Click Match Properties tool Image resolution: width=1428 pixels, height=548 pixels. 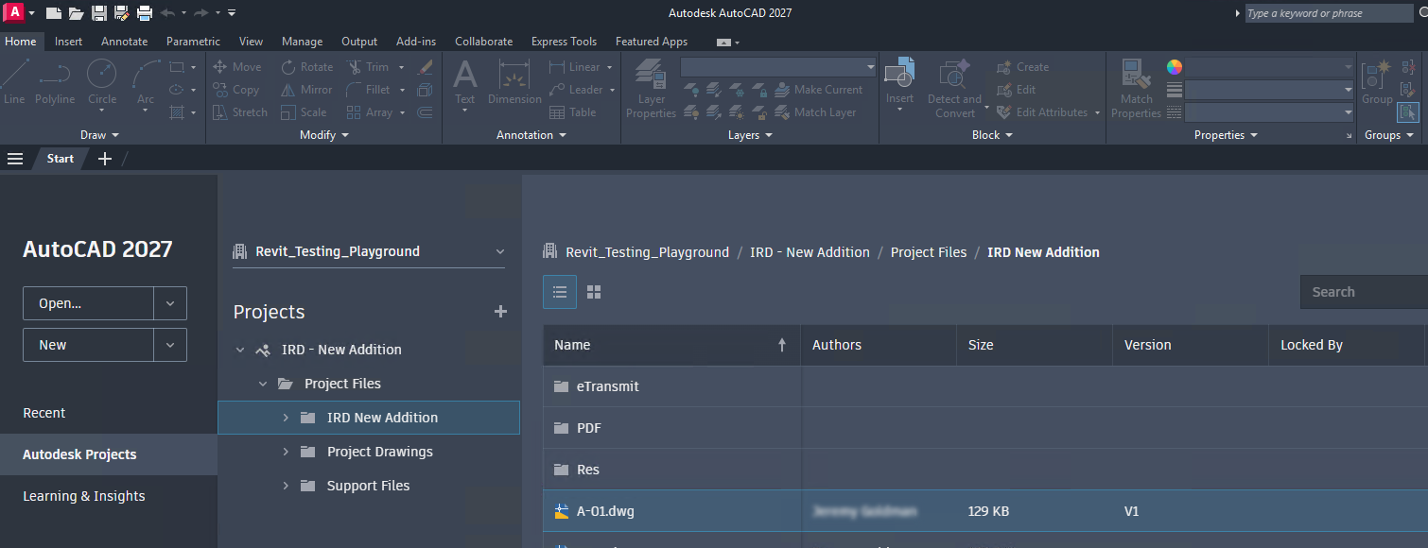(1136, 88)
